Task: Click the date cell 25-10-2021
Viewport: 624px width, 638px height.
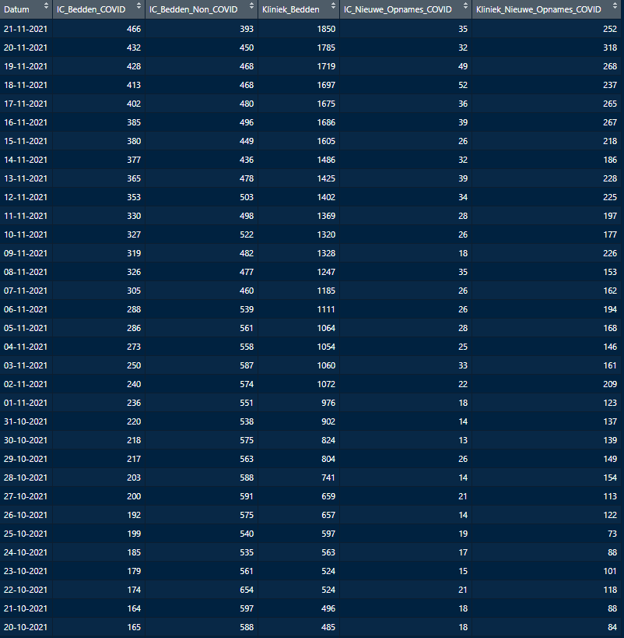Action: click(x=26, y=534)
